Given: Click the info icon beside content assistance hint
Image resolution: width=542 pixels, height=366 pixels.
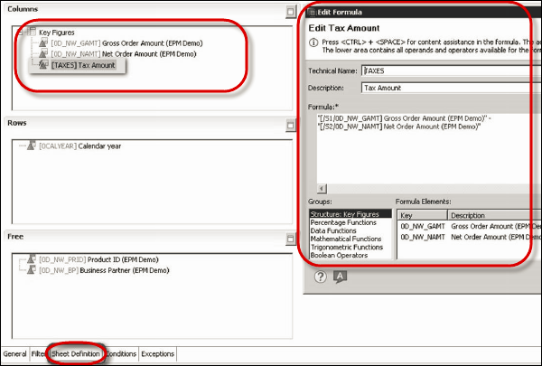Looking at the screenshot, I should [x=313, y=42].
